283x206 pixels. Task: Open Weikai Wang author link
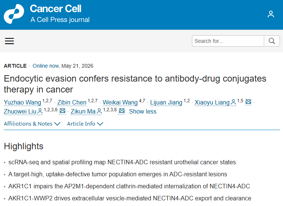click(120, 102)
